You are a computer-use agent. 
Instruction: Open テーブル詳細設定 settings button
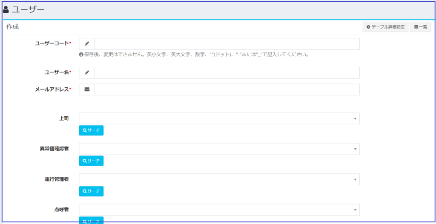click(x=385, y=27)
